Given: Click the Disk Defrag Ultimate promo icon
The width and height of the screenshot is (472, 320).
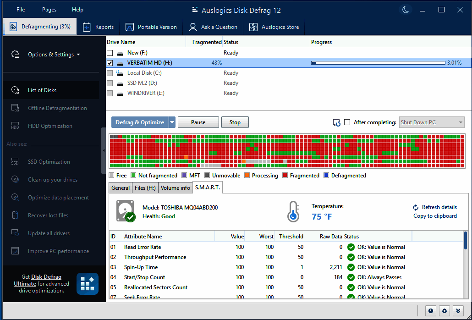Looking at the screenshot, I should coord(87,283).
